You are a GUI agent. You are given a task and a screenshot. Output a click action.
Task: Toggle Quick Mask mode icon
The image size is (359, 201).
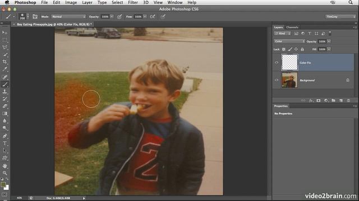[x=4, y=195]
